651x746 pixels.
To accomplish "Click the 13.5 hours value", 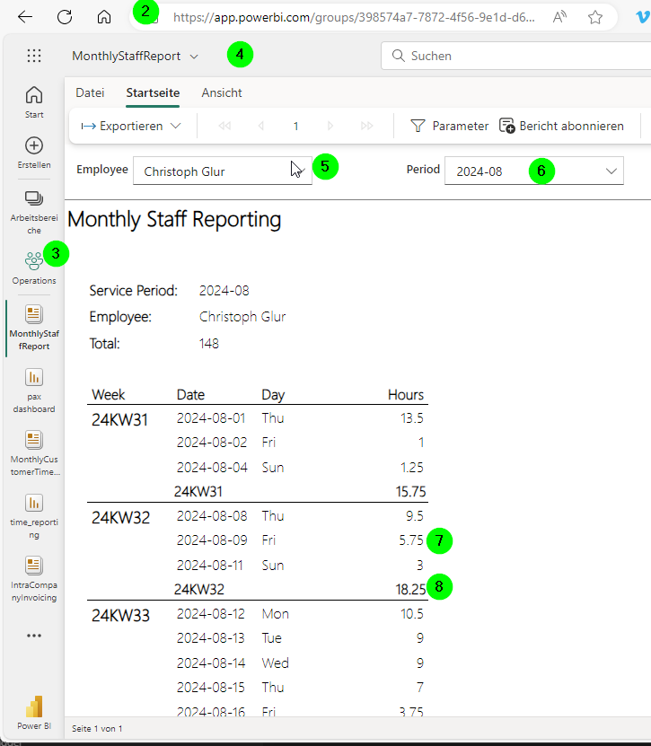I will (x=411, y=418).
